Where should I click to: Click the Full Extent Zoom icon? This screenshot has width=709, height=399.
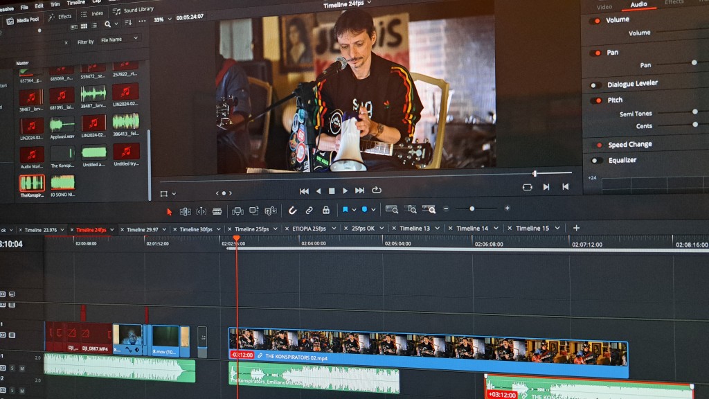[392, 209]
